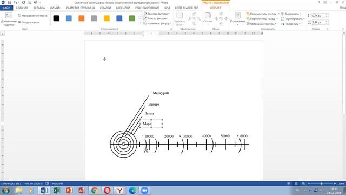Open Zoom from the taskbar
Viewport: 346px width, 195px height.
tap(144, 191)
